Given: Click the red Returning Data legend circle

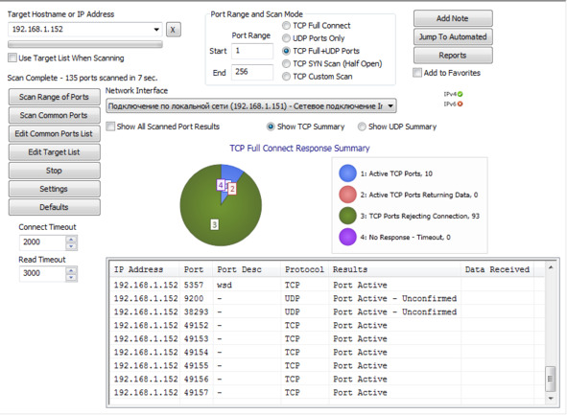Looking at the screenshot, I should pyautogui.click(x=347, y=195).
